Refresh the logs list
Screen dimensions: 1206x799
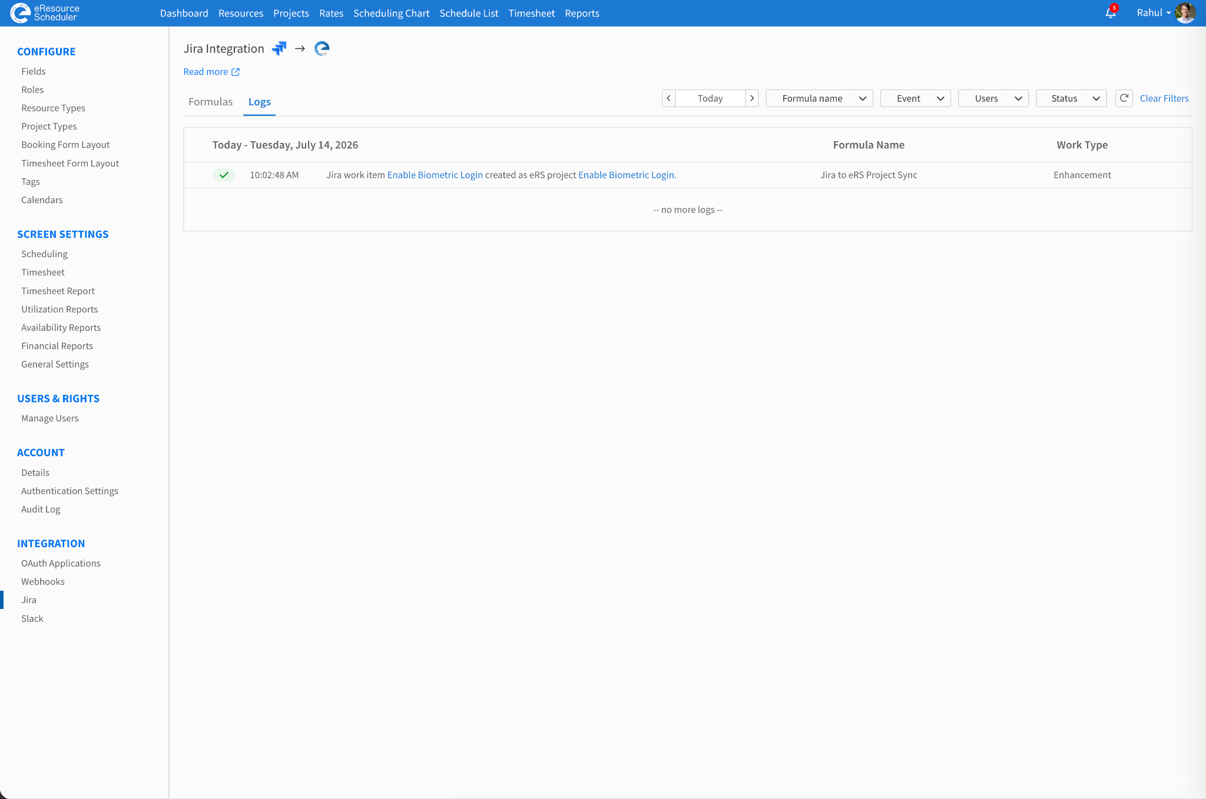(1124, 98)
